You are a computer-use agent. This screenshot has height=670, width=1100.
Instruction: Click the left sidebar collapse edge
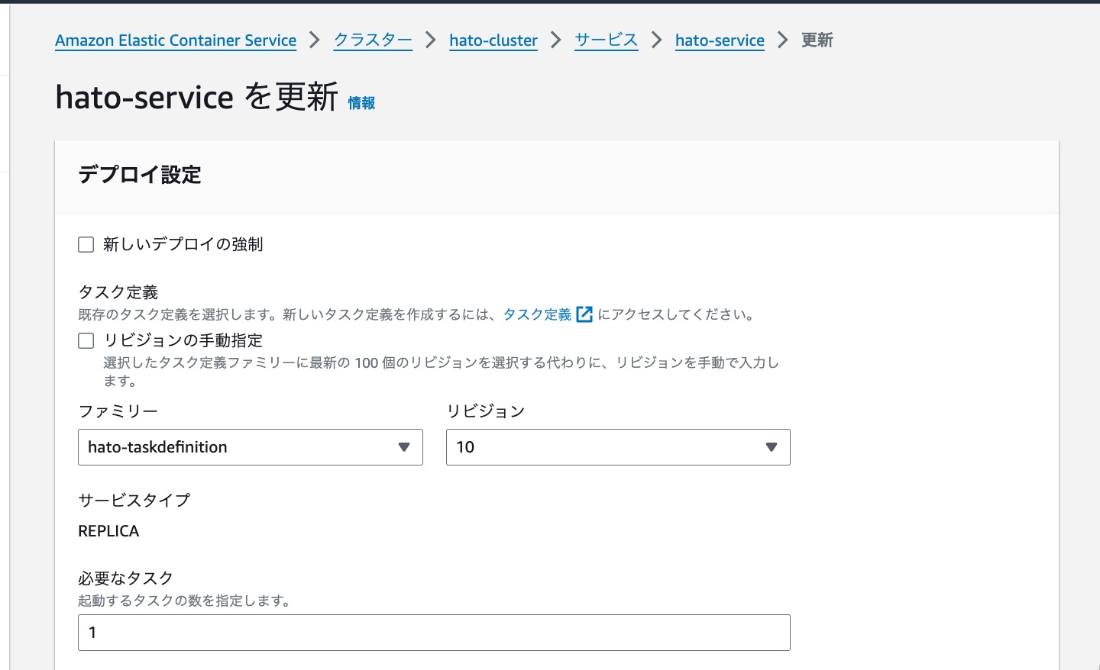pyautogui.click(x=7, y=336)
